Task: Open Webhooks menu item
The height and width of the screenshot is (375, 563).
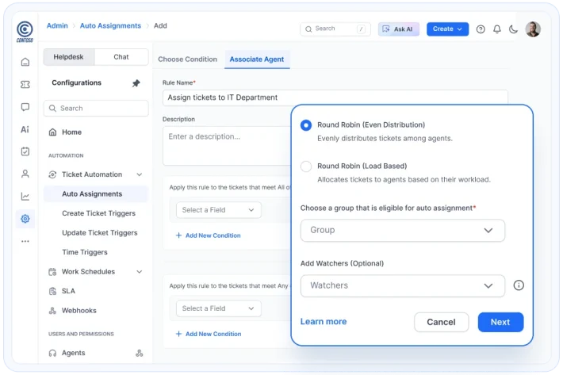Action: 72,311
